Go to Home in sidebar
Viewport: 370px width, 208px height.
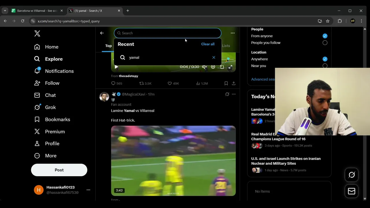(x=46, y=47)
